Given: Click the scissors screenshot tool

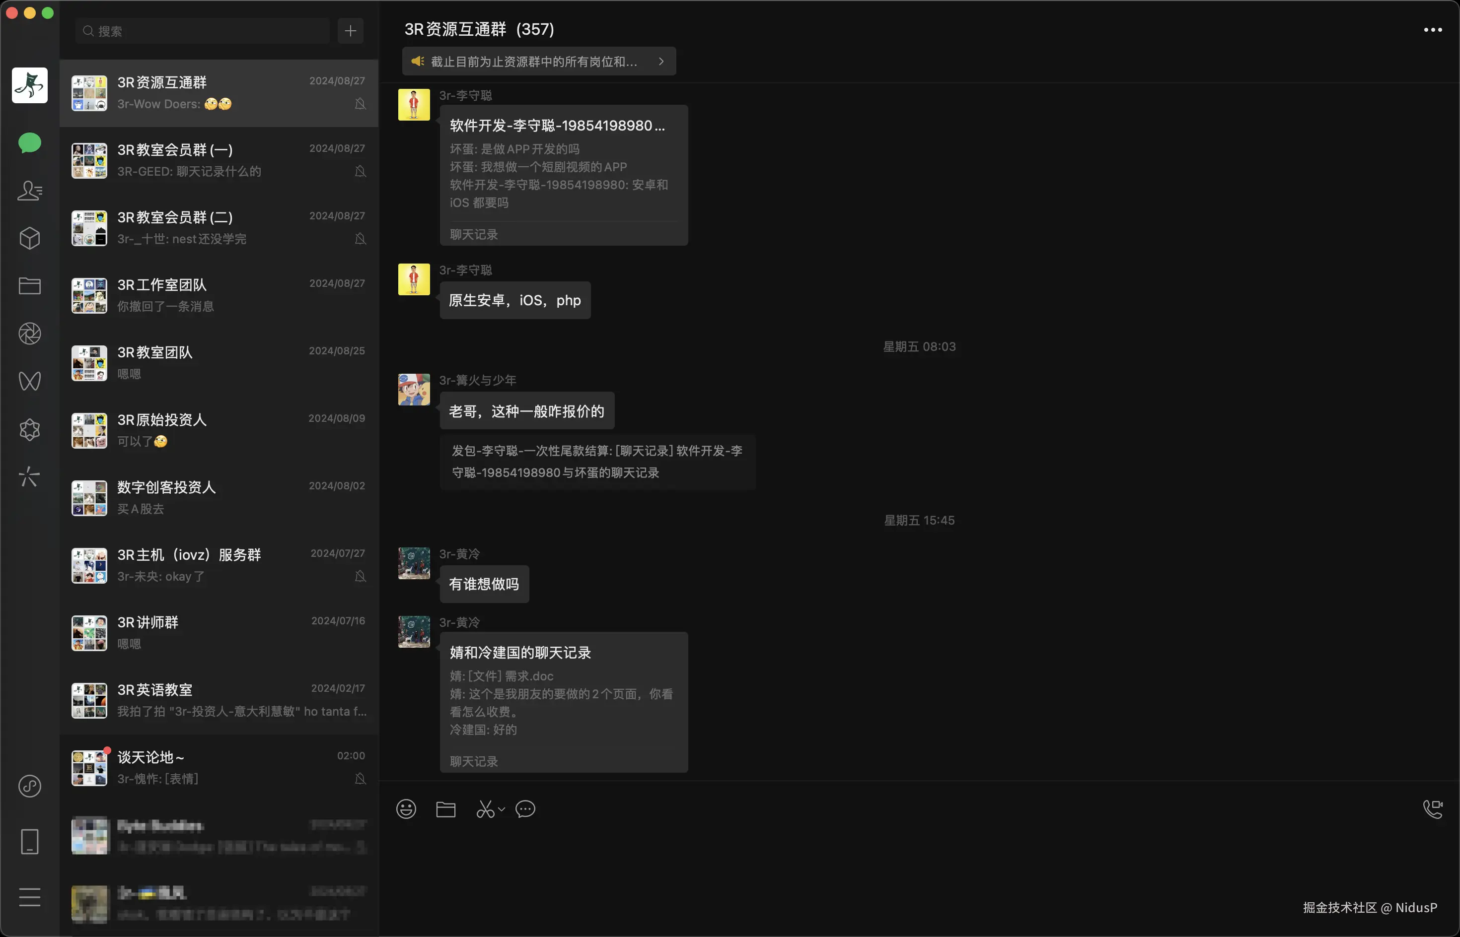Looking at the screenshot, I should (485, 809).
